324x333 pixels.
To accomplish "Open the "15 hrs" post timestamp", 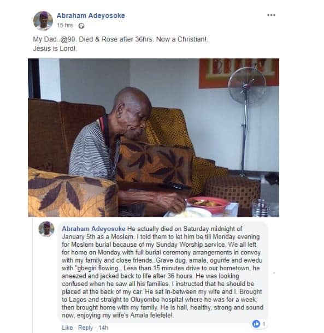I will click(x=64, y=25).
